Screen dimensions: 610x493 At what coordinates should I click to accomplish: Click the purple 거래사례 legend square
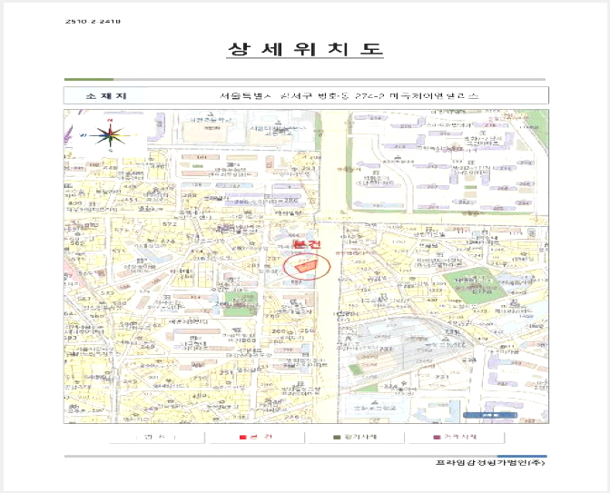[x=437, y=437]
